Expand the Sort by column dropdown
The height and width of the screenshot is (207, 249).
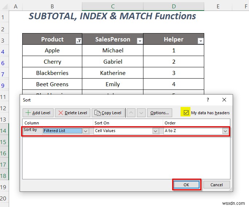(86, 131)
